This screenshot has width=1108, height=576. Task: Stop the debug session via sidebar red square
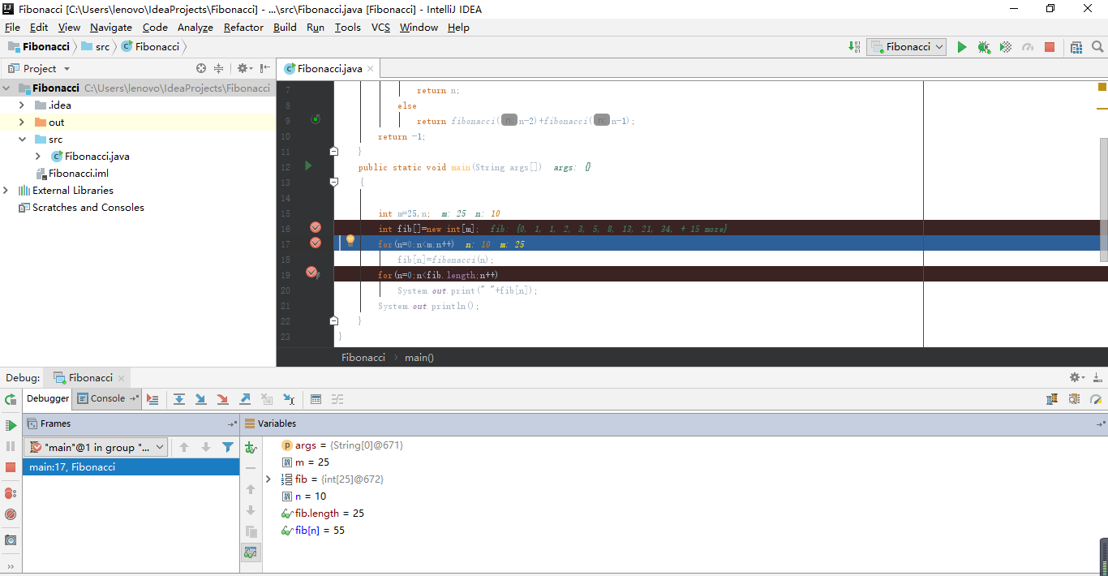tap(11, 467)
